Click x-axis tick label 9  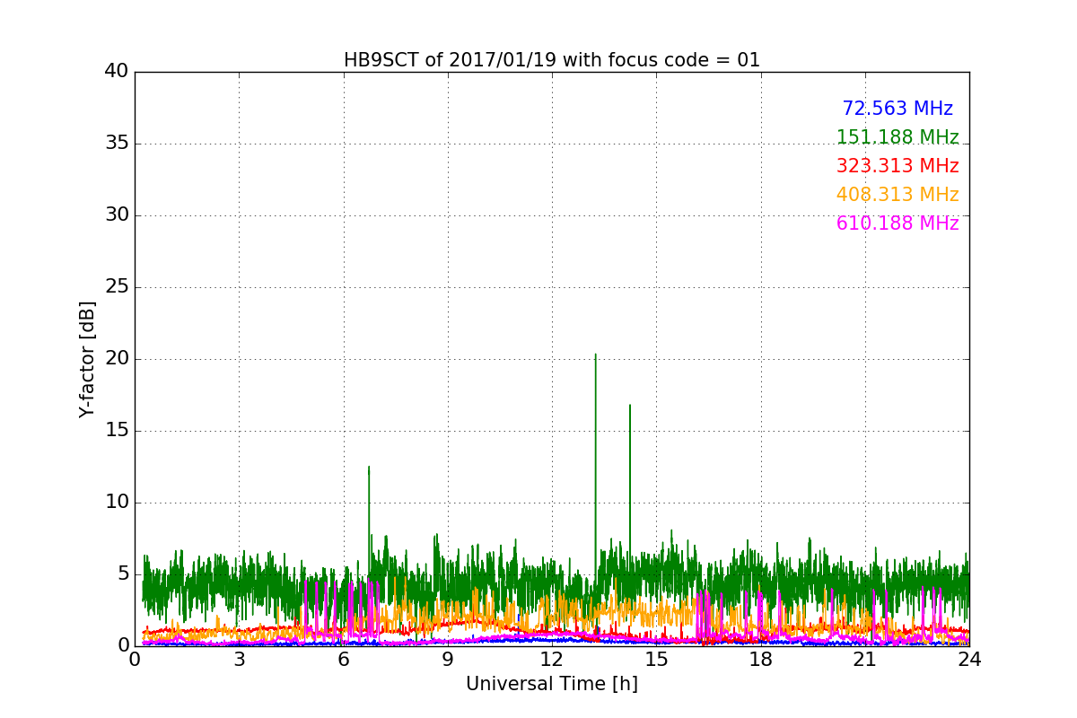click(448, 660)
